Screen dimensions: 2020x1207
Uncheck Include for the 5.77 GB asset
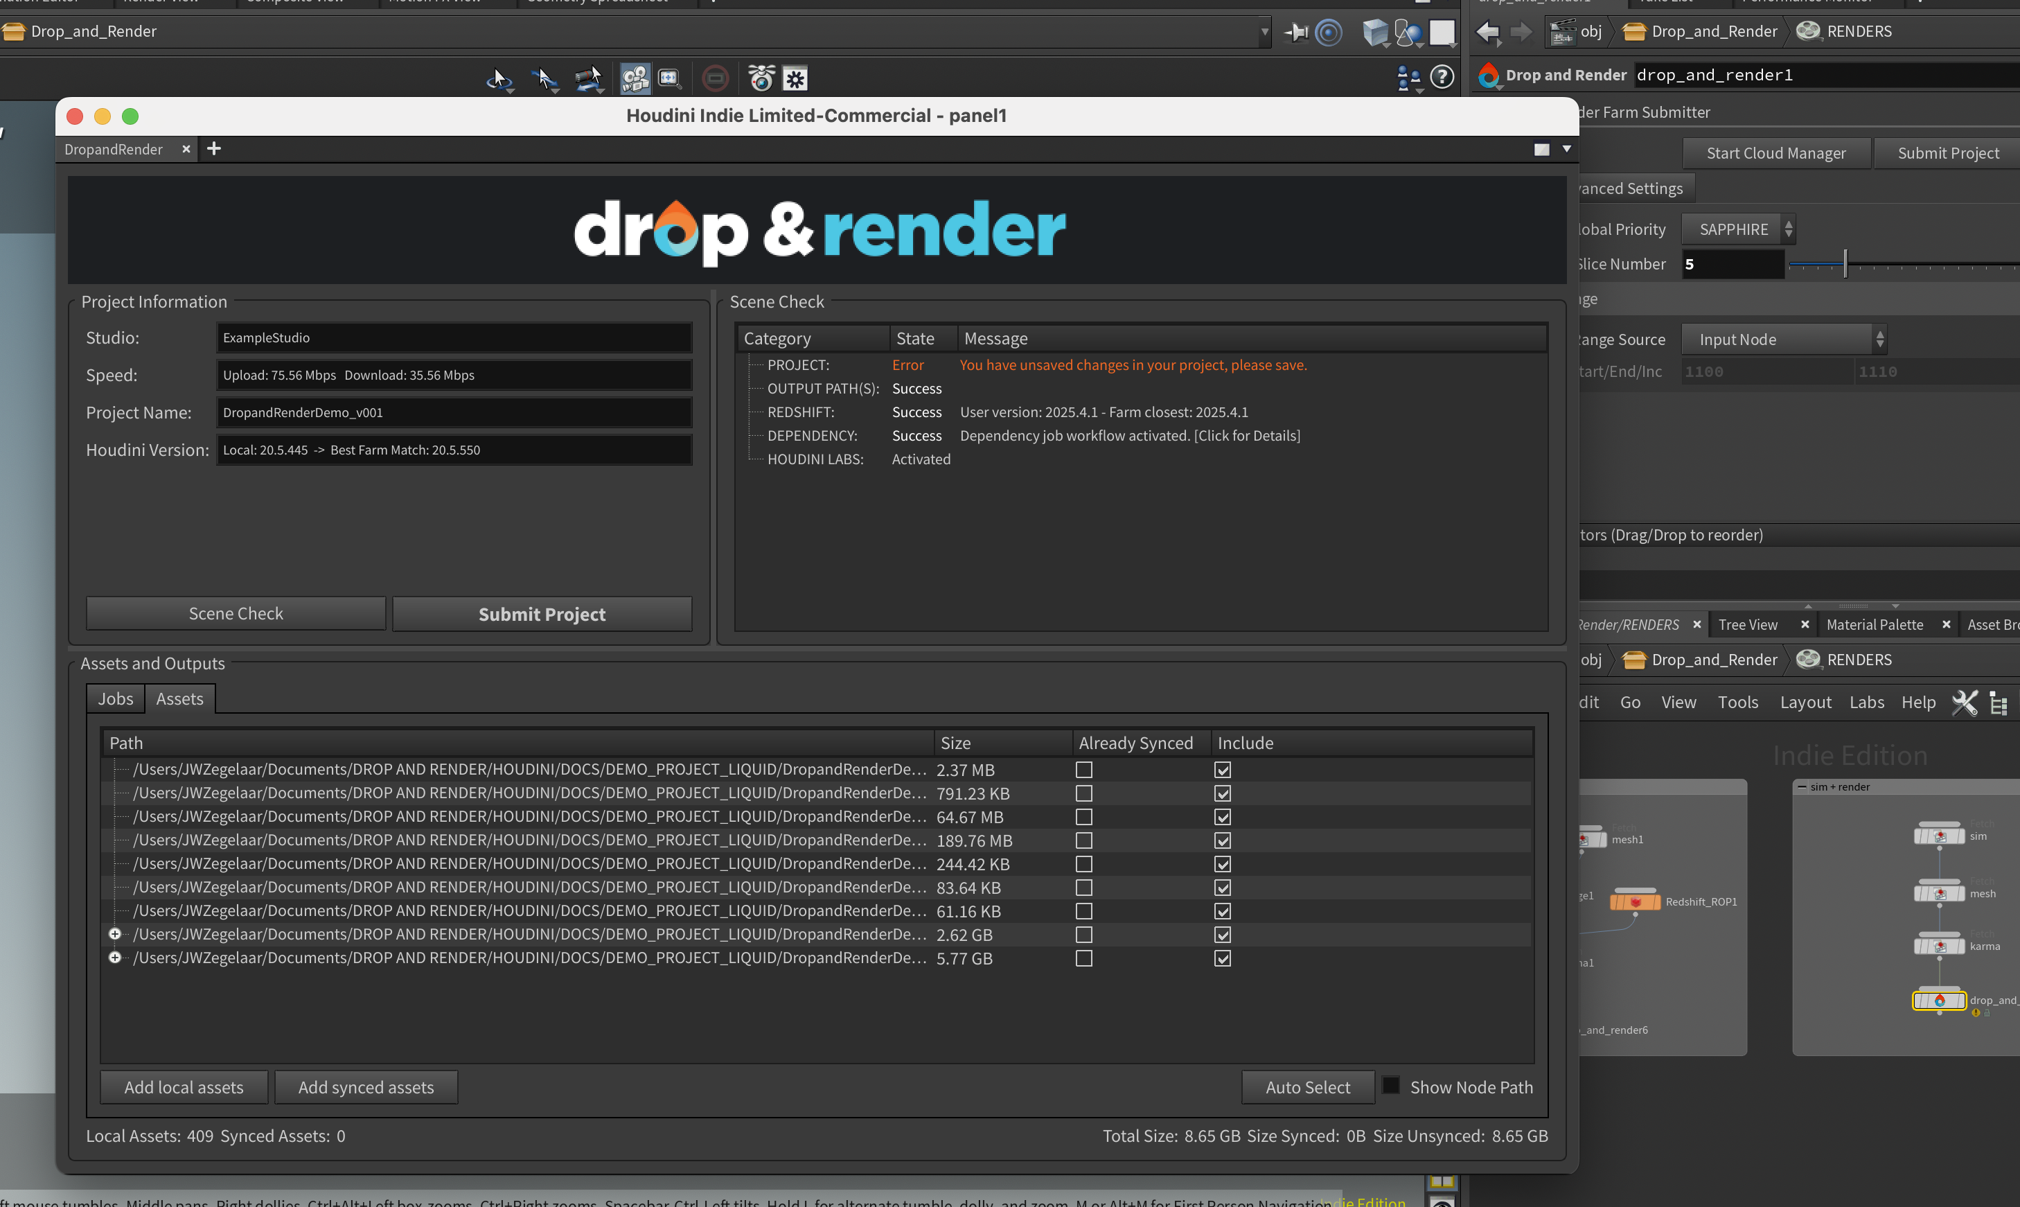(1222, 958)
